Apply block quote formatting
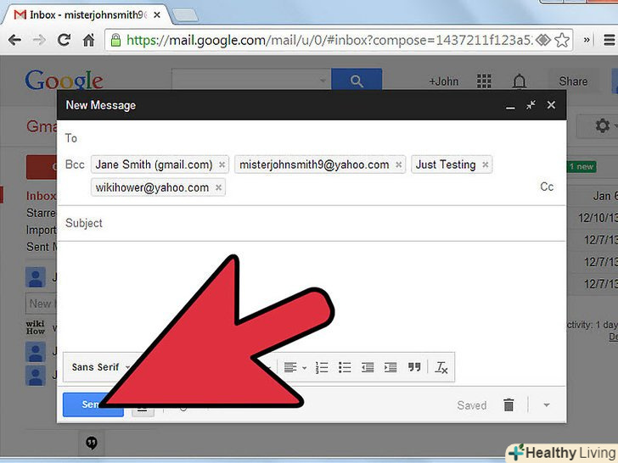Viewport: 618px width, 463px height. (x=414, y=367)
